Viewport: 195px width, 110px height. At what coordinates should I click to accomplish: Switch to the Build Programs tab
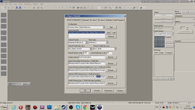tap(119, 20)
